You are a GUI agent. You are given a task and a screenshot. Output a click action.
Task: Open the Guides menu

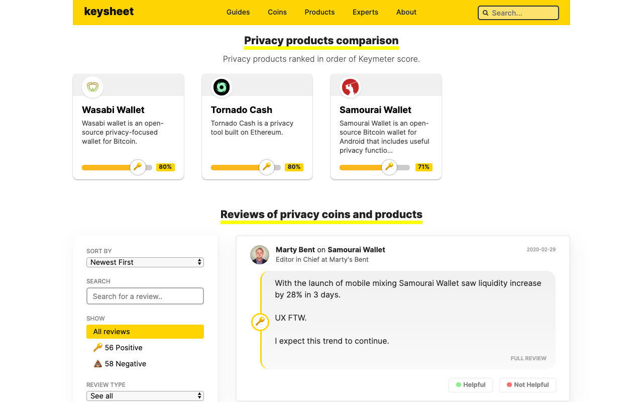point(238,12)
